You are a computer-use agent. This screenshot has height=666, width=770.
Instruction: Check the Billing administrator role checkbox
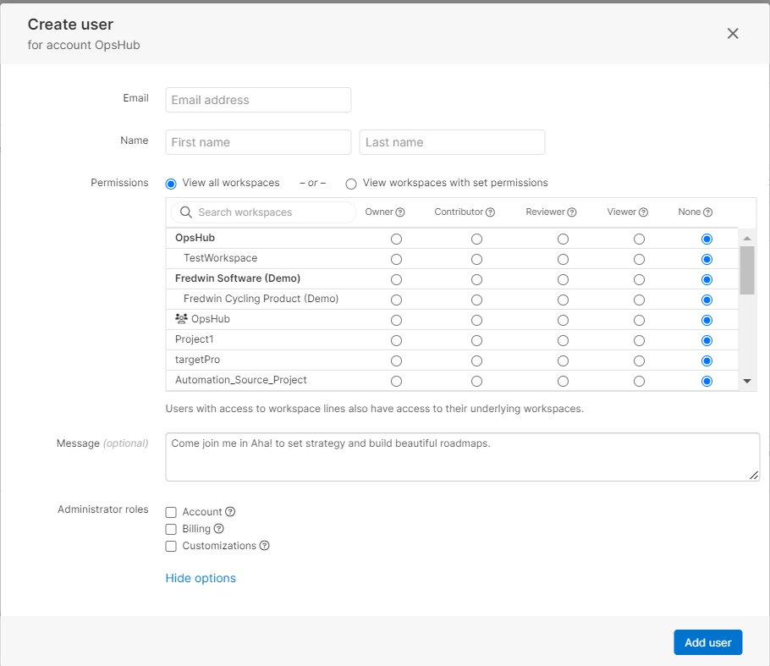tap(171, 529)
